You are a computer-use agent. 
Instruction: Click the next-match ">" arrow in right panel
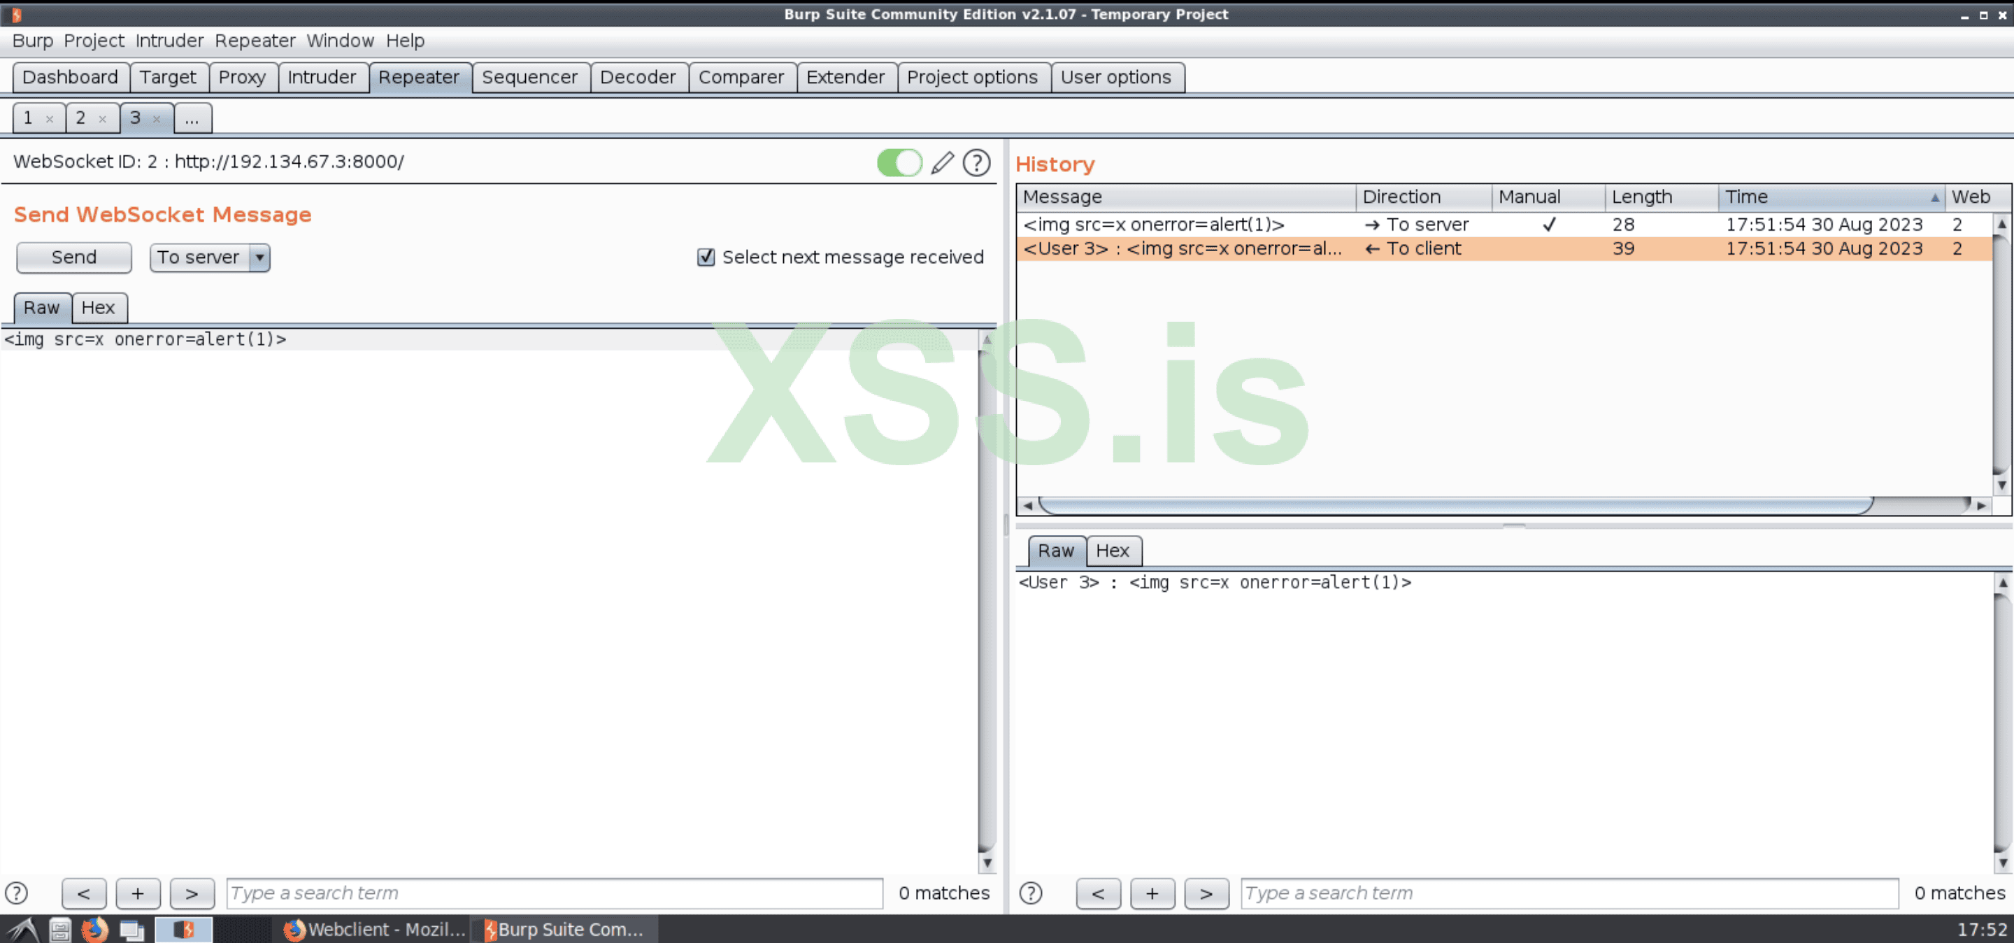(x=1206, y=893)
